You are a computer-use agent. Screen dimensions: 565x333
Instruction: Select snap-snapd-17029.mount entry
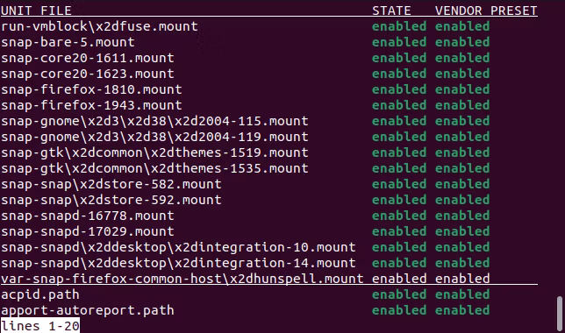coord(88,232)
